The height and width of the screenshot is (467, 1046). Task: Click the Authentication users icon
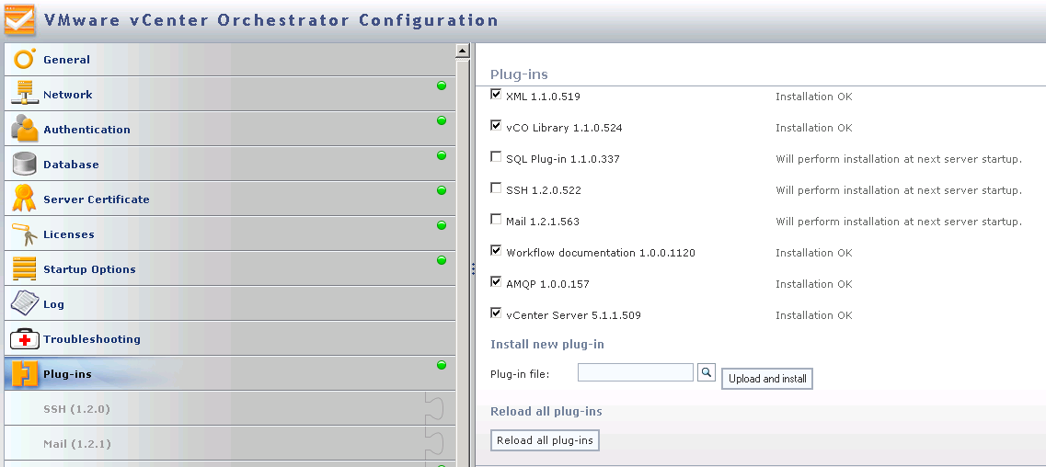pyautogui.click(x=24, y=129)
